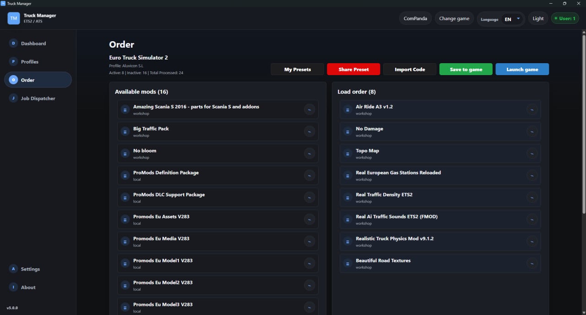Click the drag handle icon on Real Traffic Density ETS2 row
Viewport: 586px width, 315px height.
(x=347, y=197)
